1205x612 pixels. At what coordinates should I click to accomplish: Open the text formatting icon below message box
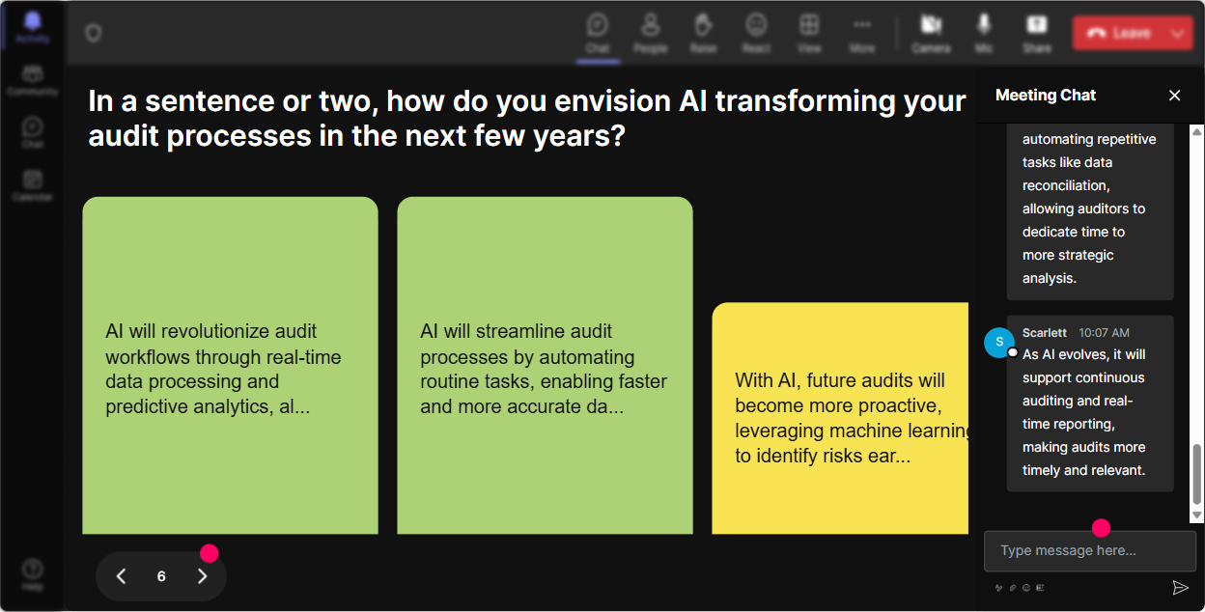[x=999, y=587]
